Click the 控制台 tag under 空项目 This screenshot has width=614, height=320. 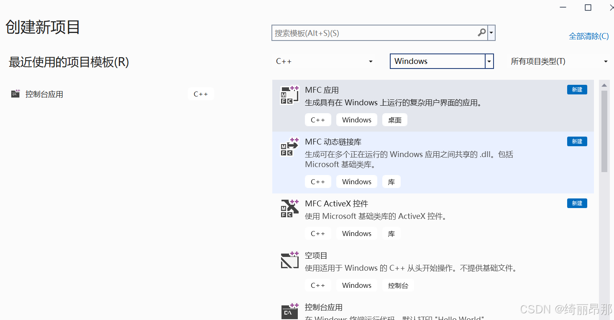[x=398, y=285]
